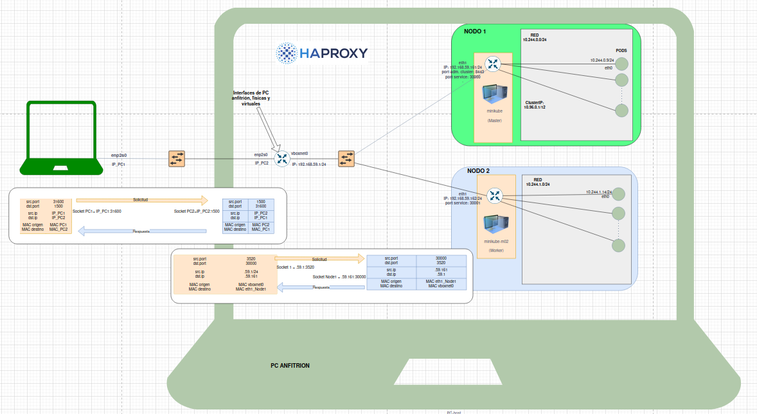Select the router icon inside NODO 2
This screenshot has width=757, height=414.
click(x=495, y=195)
